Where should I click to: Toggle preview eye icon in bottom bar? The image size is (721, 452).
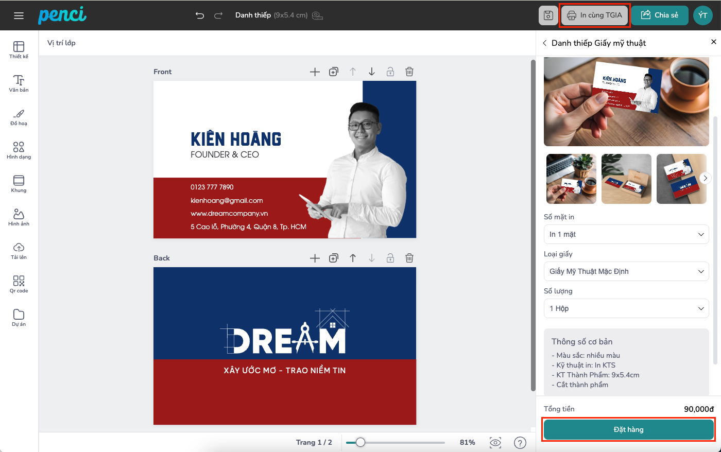[495, 442]
